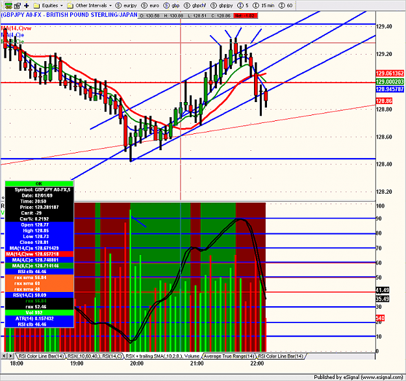Click the 41.49 indicator value label
The height and width of the screenshot is (381, 406).
coord(383,290)
